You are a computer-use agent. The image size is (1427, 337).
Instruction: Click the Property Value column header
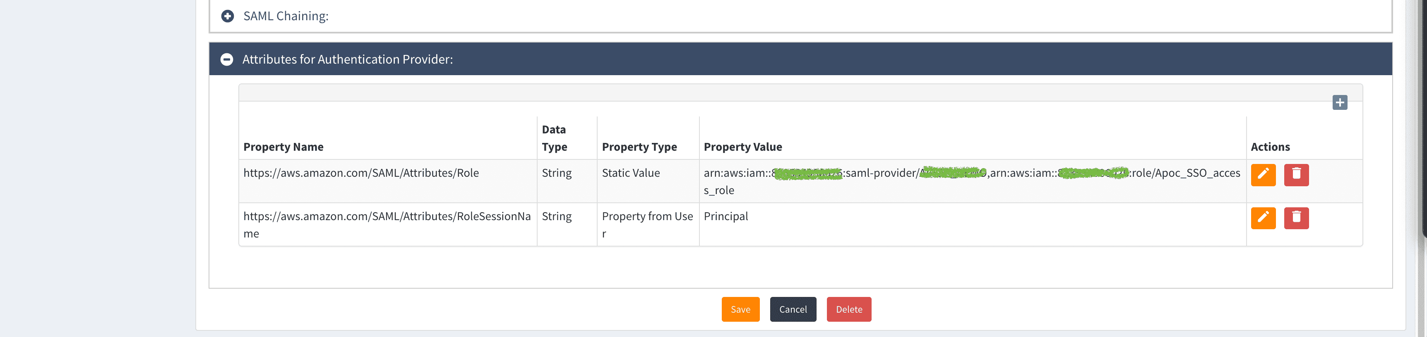[x=742, y=147]
